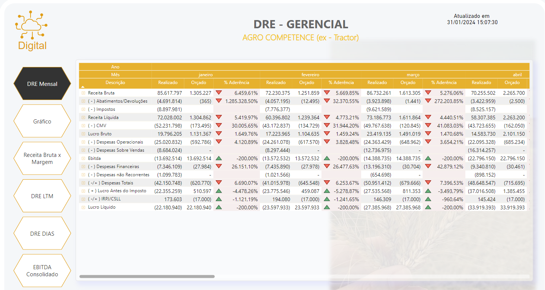Screen dimensions: 545x290
Task: Expand the IRPJ/CSLL row
Action: click(83, 199)
